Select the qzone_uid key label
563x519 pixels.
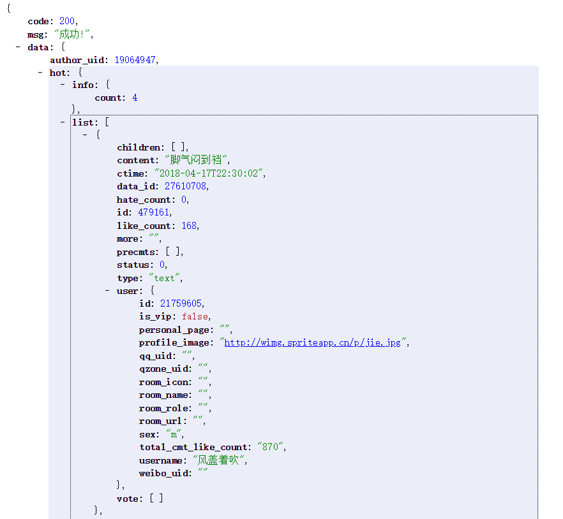pos(163,369)
